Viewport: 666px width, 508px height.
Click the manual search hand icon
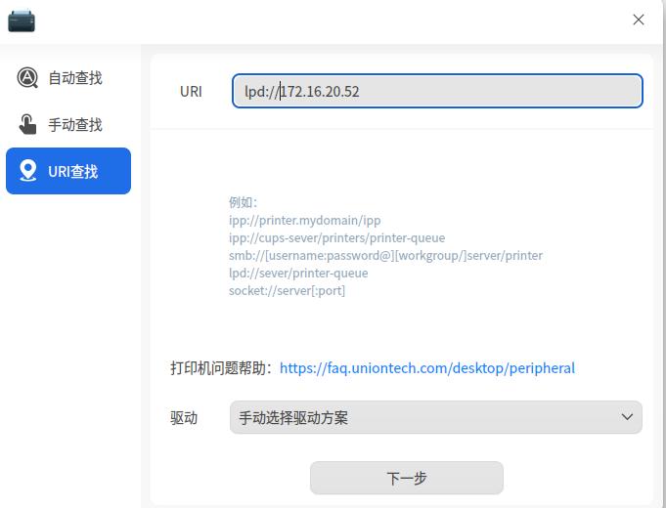27,124
